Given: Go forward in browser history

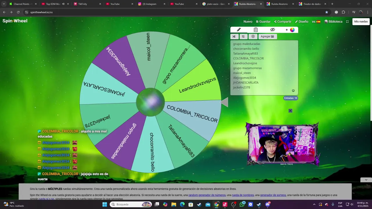Looking at the screenshot, I should tap(11, 12).
